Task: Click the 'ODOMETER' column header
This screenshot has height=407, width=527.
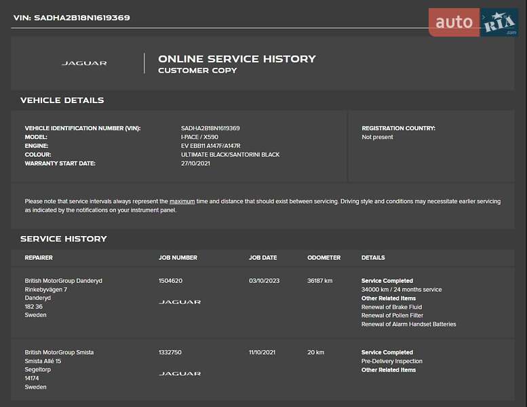Action: pyautogui.click(x=324, y=258)
